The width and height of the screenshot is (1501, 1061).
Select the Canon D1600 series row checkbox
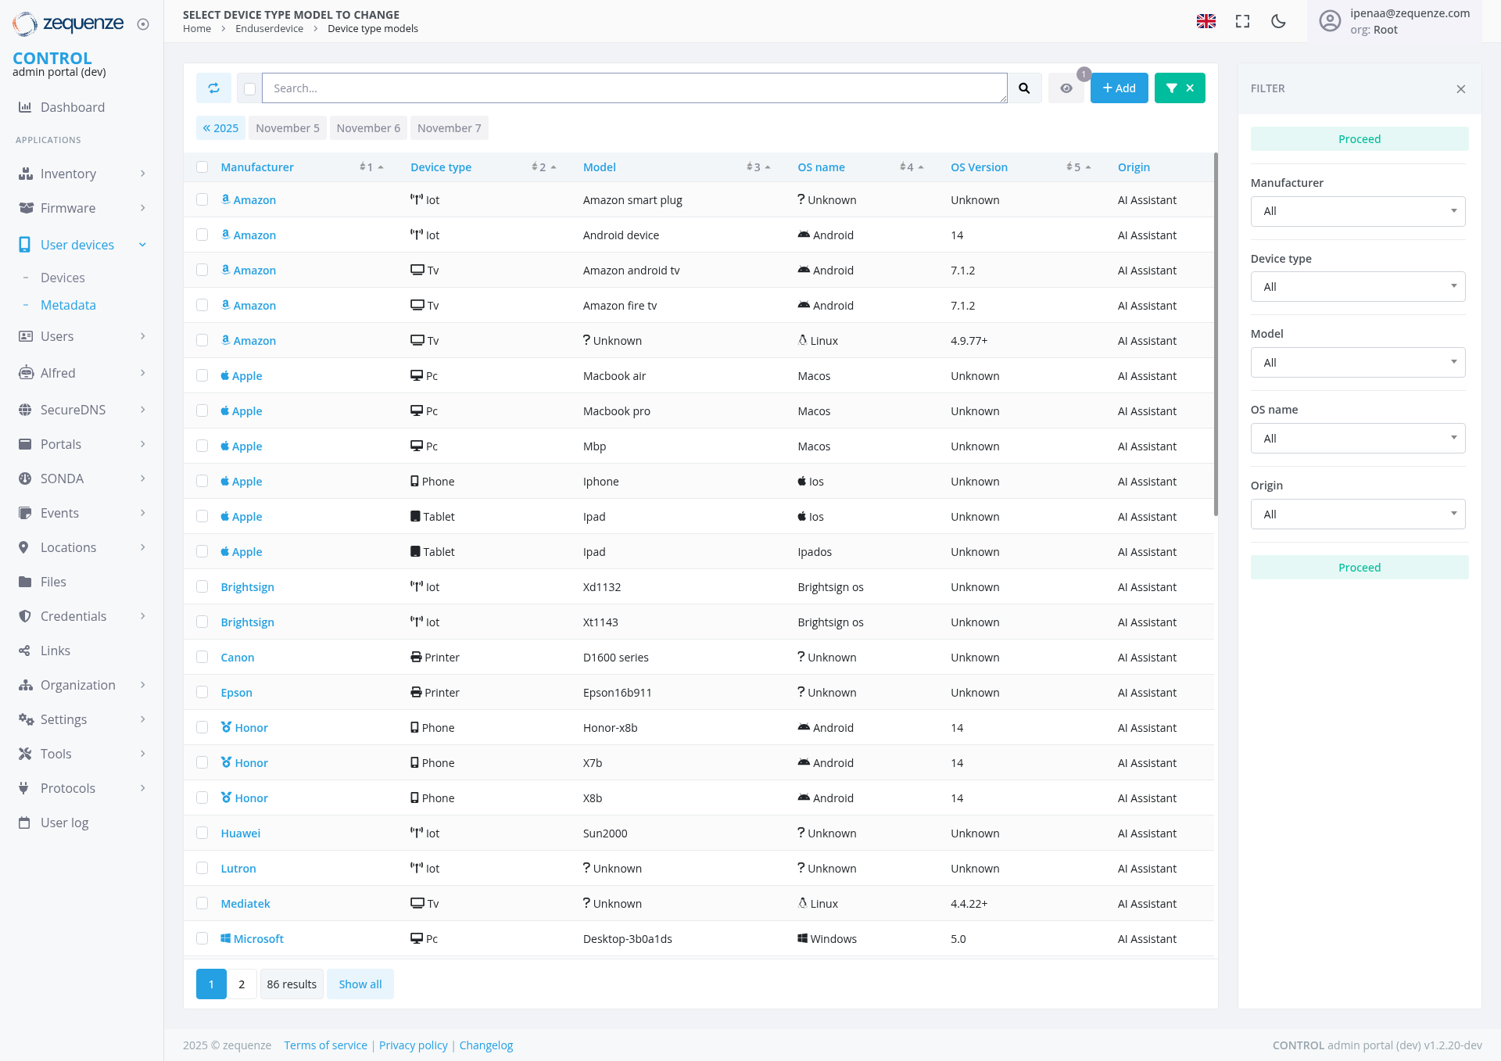tap(202, 658)
